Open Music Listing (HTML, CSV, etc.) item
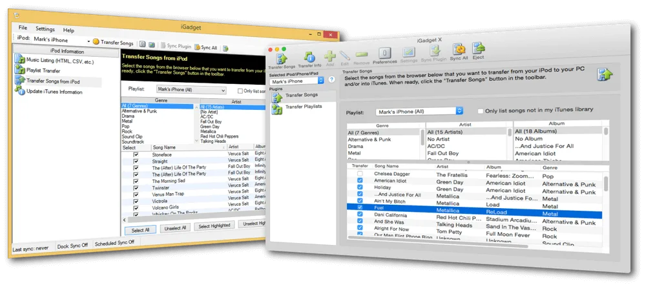 click(55, 61)
